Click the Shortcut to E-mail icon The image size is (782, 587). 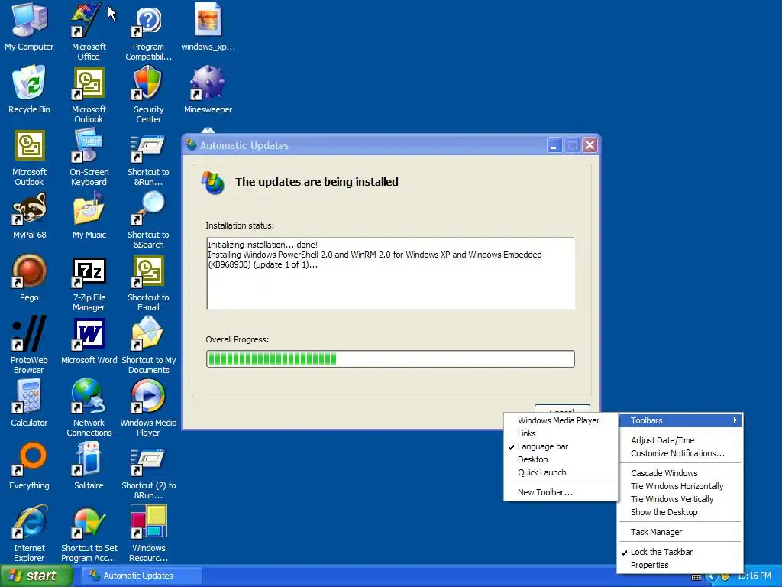[148, 271]
